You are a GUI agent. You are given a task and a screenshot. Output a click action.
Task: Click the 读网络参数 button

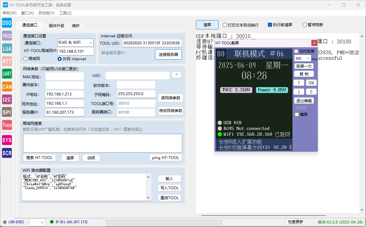tap(171, 98)
